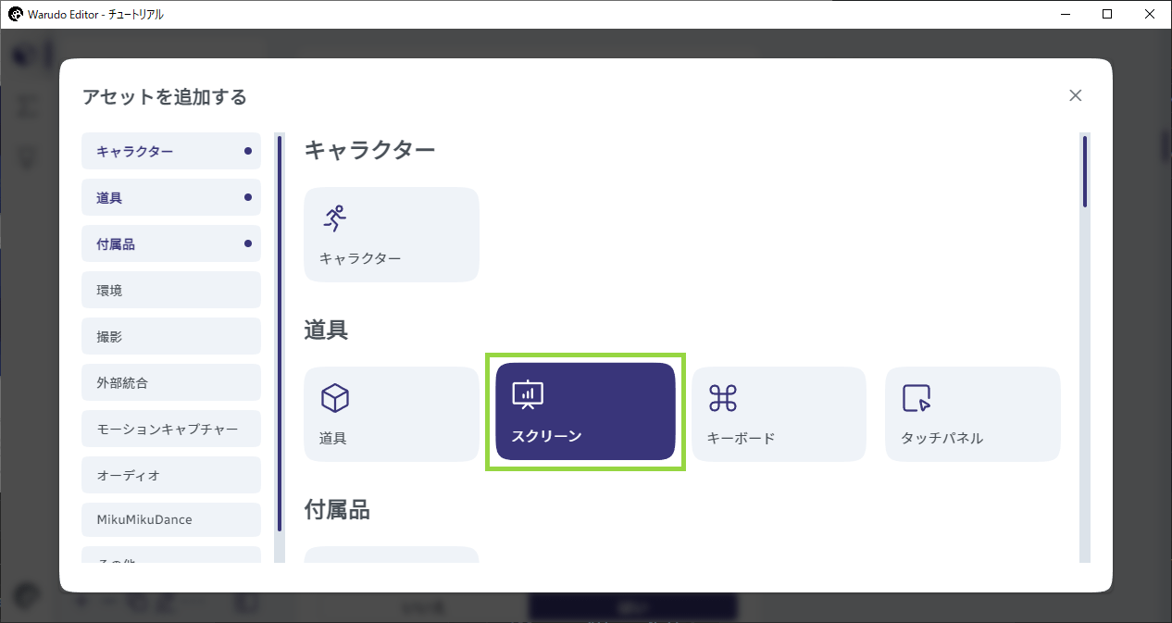The image size is (1172, 623).
Task: Click the category sidebar scrollbar
Action: point(280,333)
